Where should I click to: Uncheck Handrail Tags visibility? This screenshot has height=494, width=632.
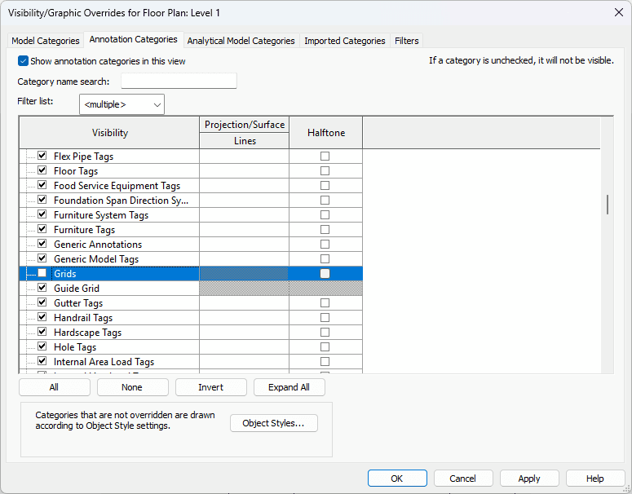(42, 317)
